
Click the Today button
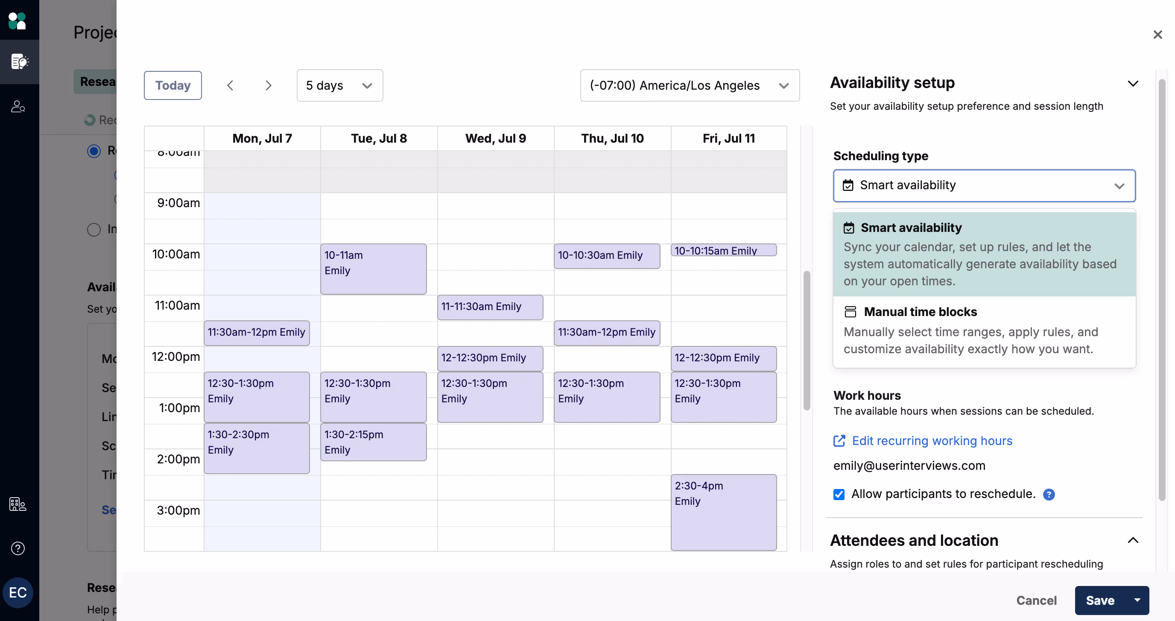[172, 85]
